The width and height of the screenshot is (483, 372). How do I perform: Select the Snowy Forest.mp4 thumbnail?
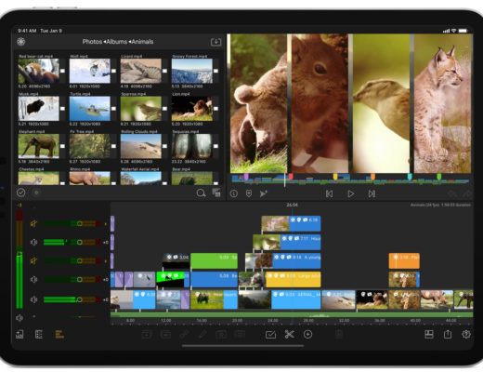(x=191, y=71)
